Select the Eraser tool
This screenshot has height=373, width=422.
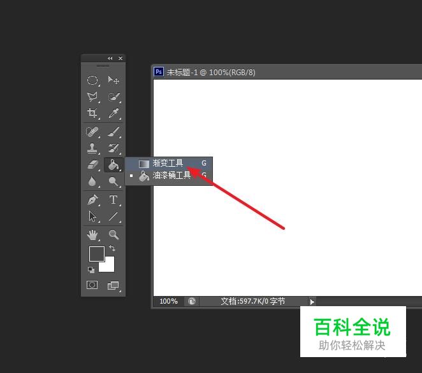coord(92,165)
